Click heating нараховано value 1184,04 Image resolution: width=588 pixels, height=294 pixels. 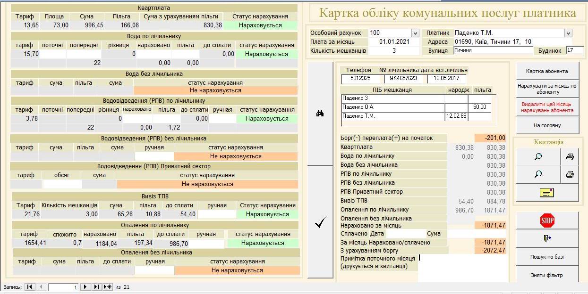(x=100, y=244)
